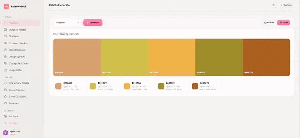Click the rgb value under #D8A36F
This screenshot has width=300, height=138.
[70, 87]
